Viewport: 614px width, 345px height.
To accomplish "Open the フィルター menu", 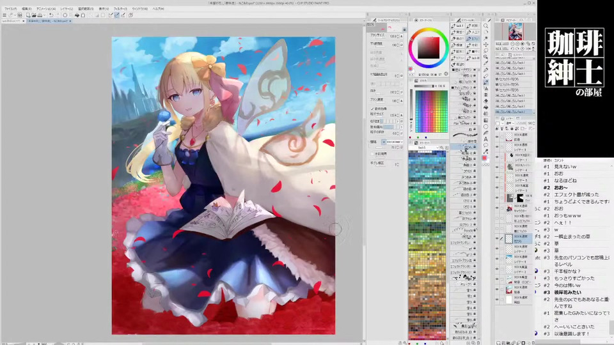I will point(120,9).
